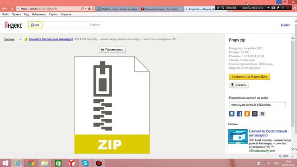Open the green Store taskbar icon

(58, 163)
